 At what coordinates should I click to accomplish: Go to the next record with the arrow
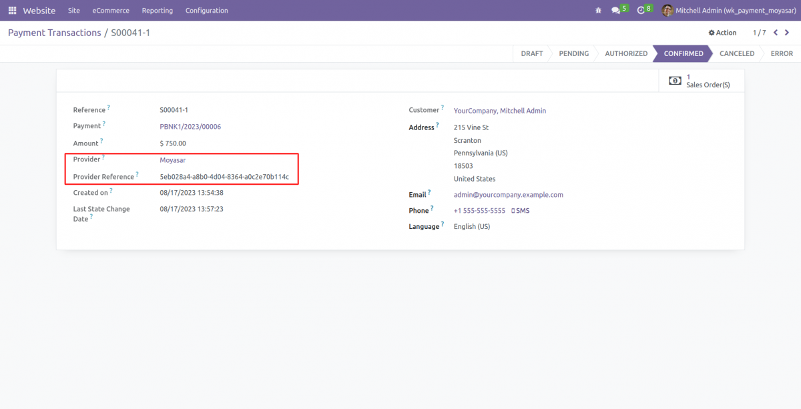pyautogui.click(x=787, y=32)
